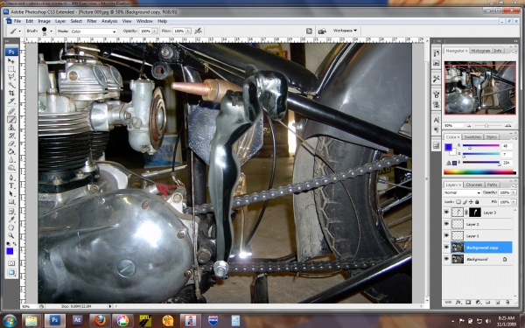This screenshot has width=525, height=328.
Task: Hide the Background copy layer eye
Action: click(x=446, y=248)
